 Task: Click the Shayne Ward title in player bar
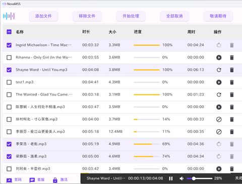[106, 178]
